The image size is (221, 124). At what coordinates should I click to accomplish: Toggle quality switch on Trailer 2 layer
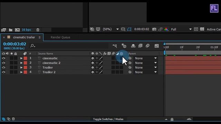tap(101, 72)
